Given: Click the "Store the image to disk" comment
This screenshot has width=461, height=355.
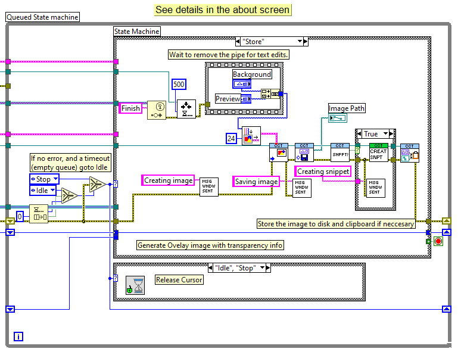Looking at the screenshot, I should [336, 224].
